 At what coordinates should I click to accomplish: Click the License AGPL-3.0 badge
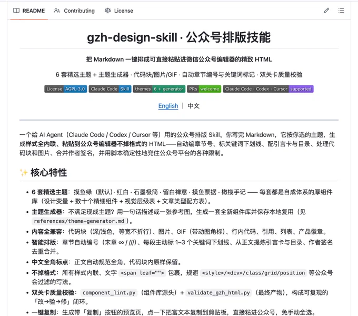(65, 89)
